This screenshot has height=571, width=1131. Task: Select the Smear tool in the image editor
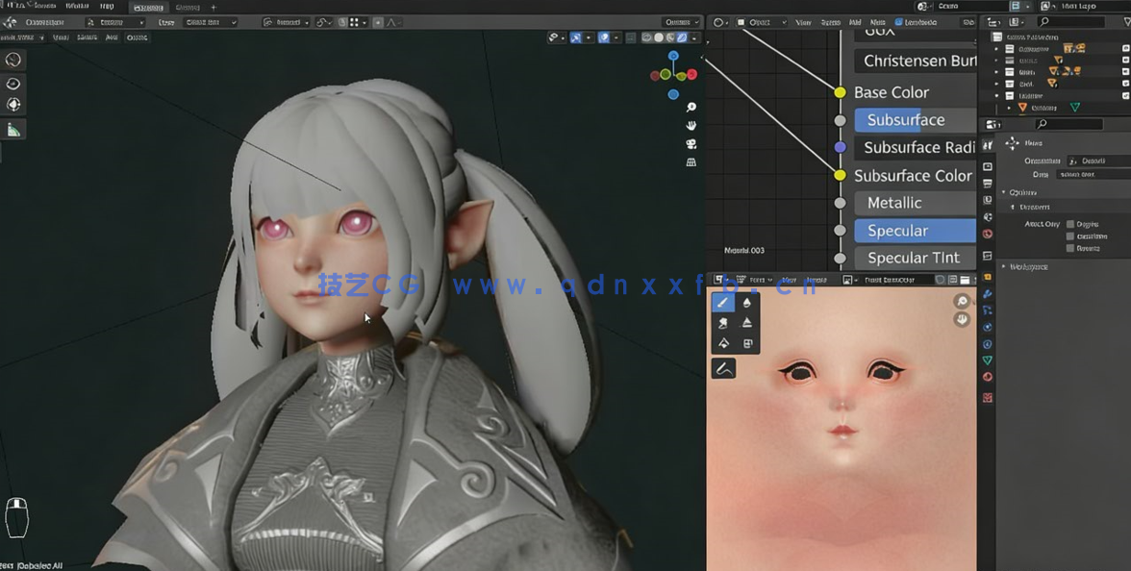click(723, 323)
